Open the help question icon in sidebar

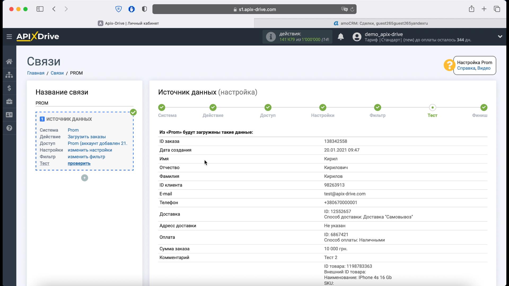9,128
